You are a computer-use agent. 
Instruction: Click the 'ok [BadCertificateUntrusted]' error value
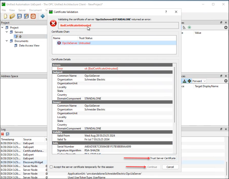[x=101, y=68]
